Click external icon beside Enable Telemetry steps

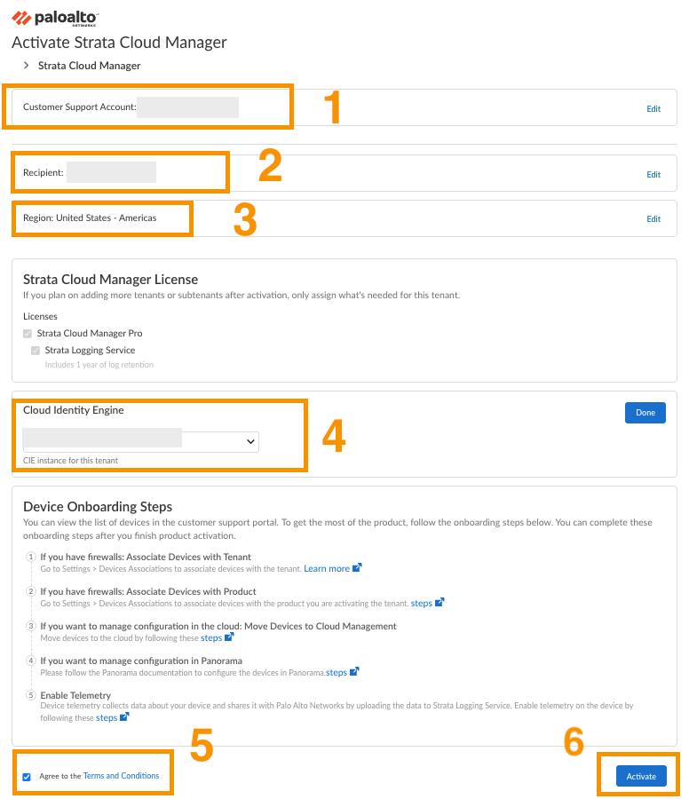pyautogui.click(x=124, y=717)
